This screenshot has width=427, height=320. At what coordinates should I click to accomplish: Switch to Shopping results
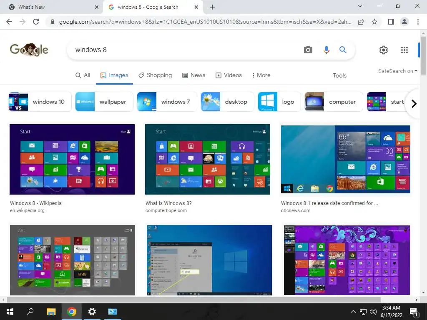[155, 75]
